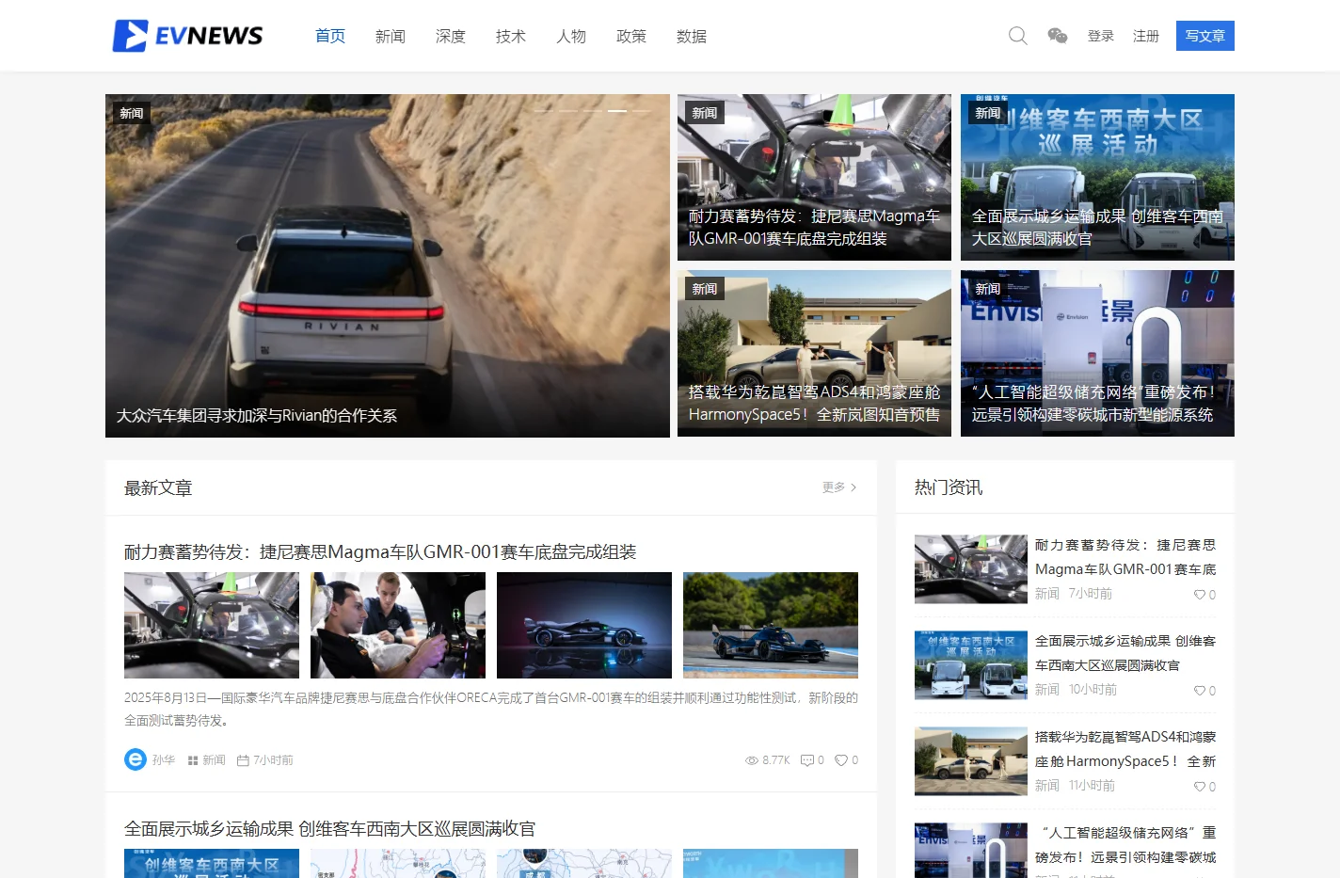Open article title 耐力赛蓄势待发 in latest list
The image size is (1340, 878).
380,552
